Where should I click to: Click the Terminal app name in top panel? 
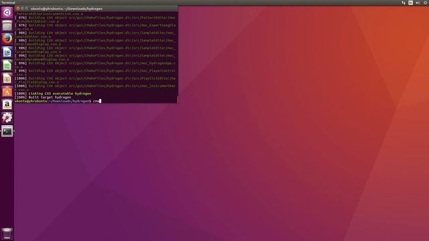point(8,3)
